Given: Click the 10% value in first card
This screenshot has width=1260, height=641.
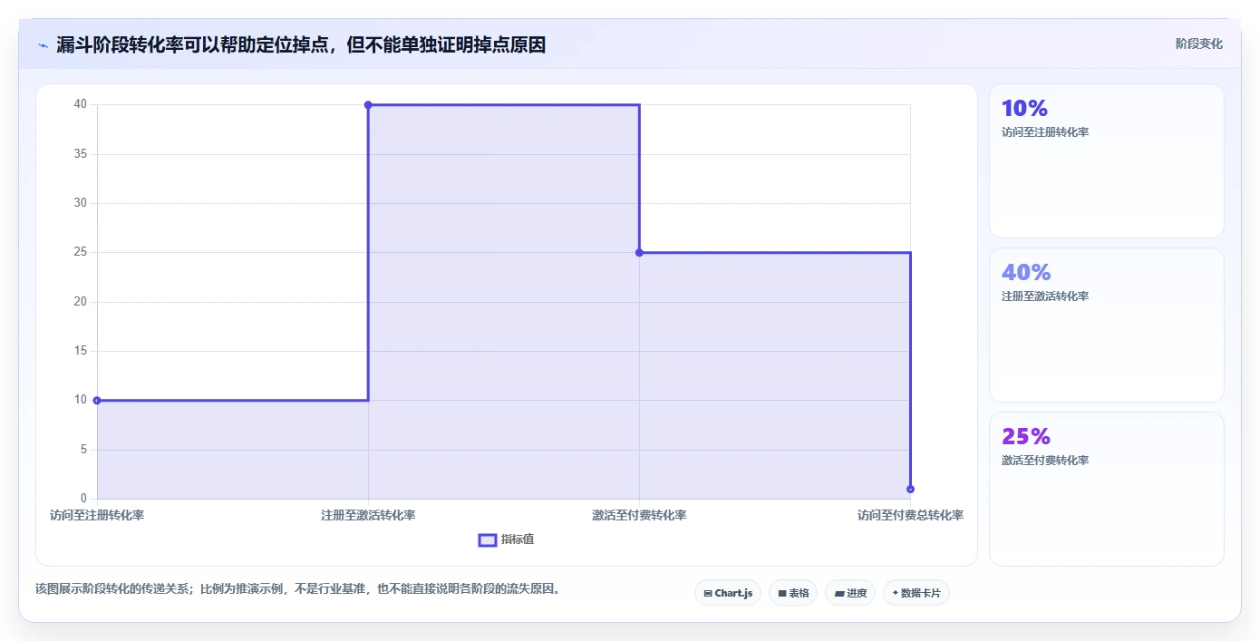Looking at the screenshot, I should coord(1024,108).
